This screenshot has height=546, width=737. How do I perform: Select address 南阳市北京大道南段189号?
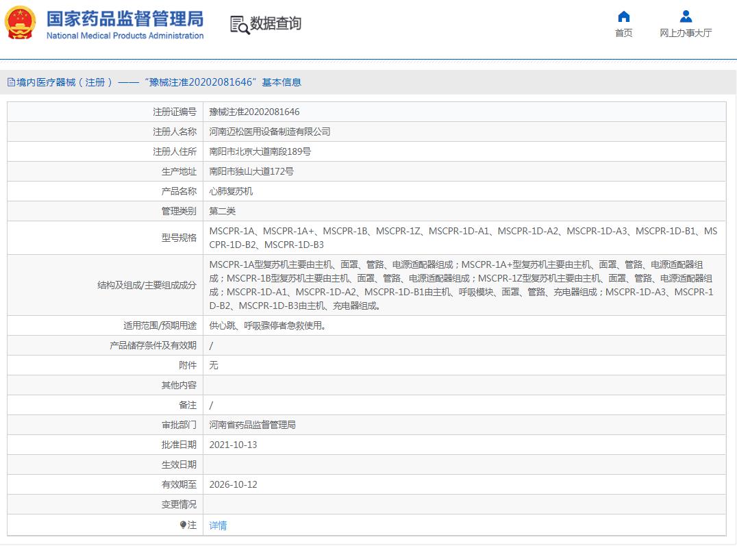[x=260, y=151]
